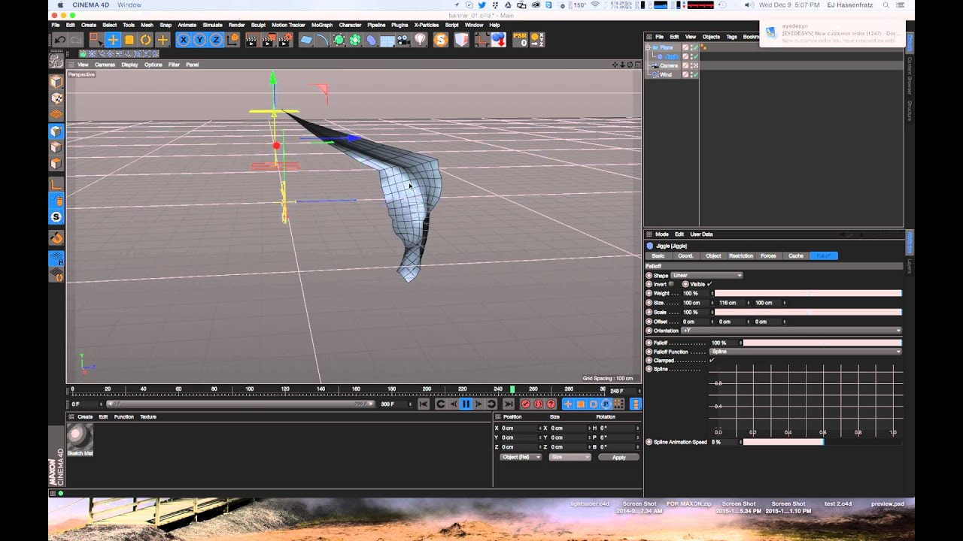
Task: Pause playback with the blue button
Action: (466, 404)
